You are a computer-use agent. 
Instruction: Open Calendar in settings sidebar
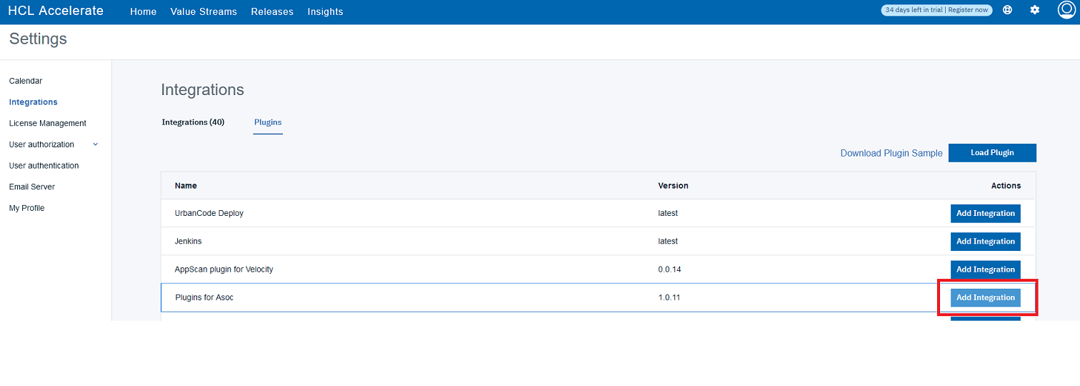(26, 81)
